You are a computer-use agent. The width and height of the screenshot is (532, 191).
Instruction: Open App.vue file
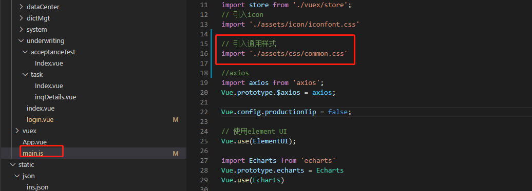click(34, 142)
